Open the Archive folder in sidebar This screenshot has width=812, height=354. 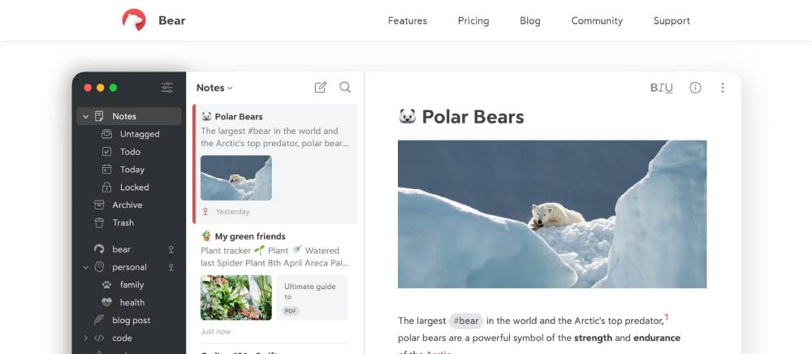pyautogui.click(x=127, y=205)
